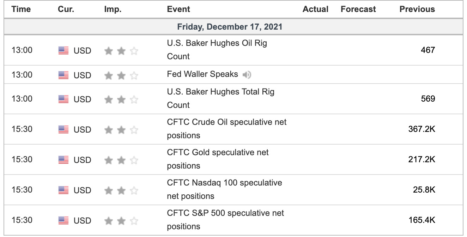Click the speaker icon beside Fed Waller Speaks

(x=247, y=74)
